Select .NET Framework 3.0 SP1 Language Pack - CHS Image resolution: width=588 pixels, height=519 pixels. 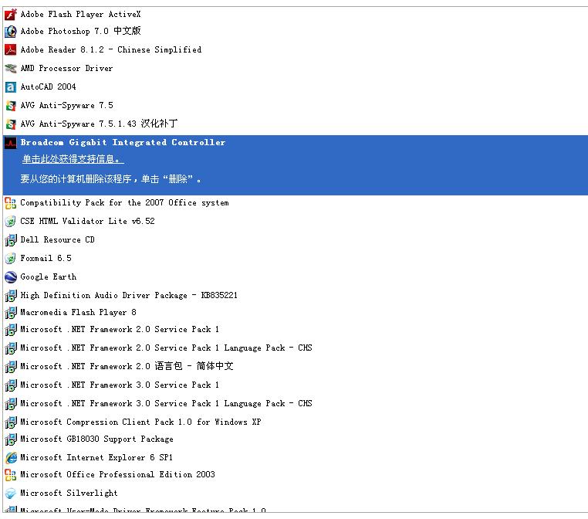click(166, 403)
